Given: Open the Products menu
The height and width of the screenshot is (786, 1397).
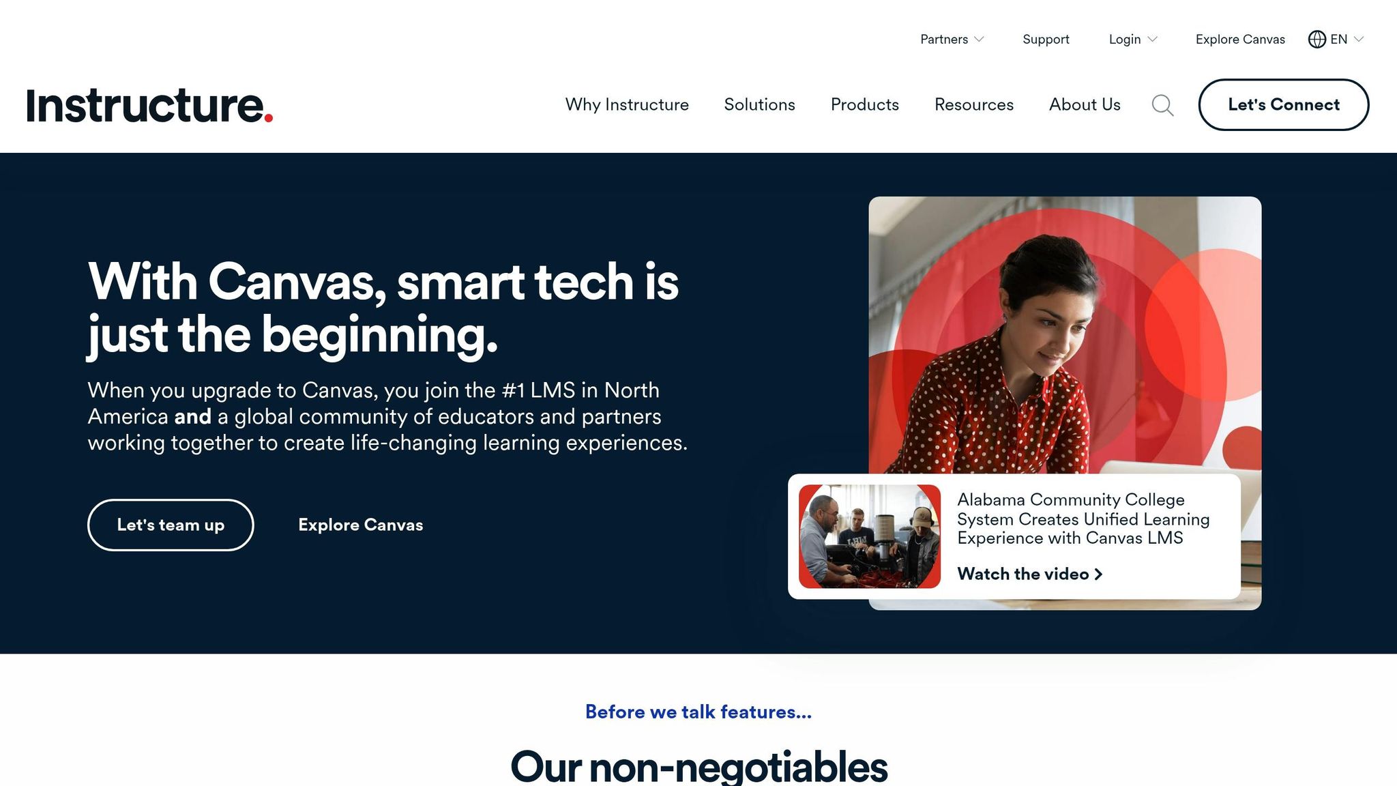Looking at the screenshot, I should click(864, 104).
